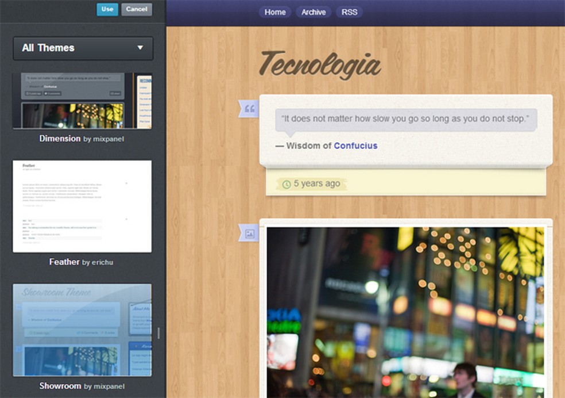Image resolution: width=565 pixels, height=398 pixels.
Task: Click the quote post ribbon icon
Action: click(x=249, y=109)
